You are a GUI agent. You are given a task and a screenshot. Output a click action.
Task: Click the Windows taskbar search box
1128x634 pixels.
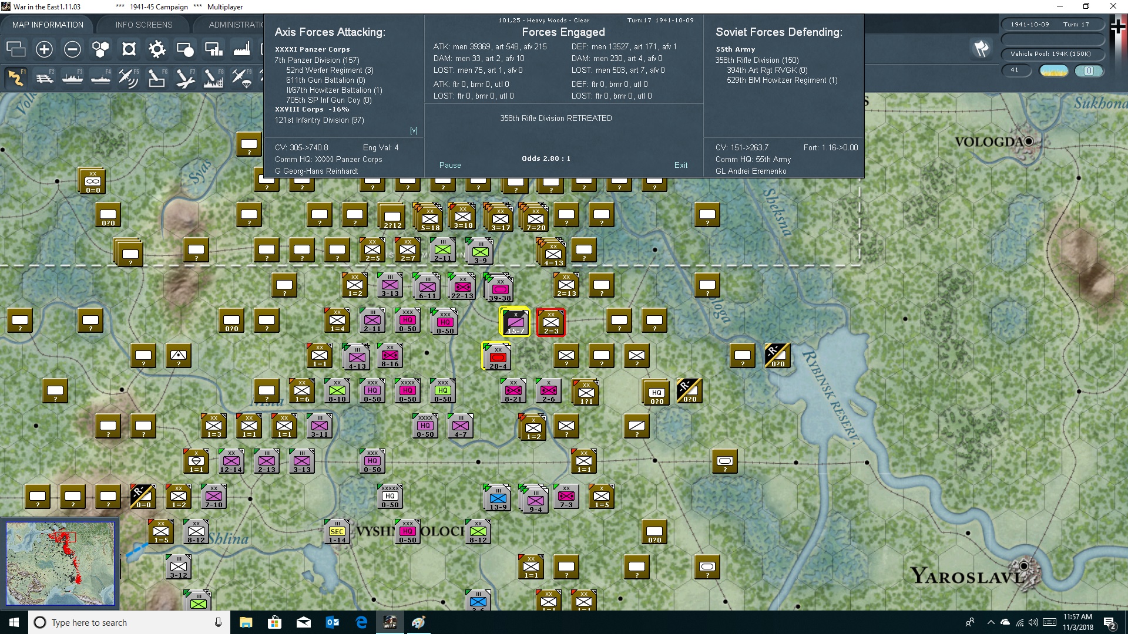coord(129,622)
